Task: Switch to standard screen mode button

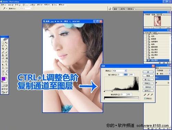Action: 2,89
